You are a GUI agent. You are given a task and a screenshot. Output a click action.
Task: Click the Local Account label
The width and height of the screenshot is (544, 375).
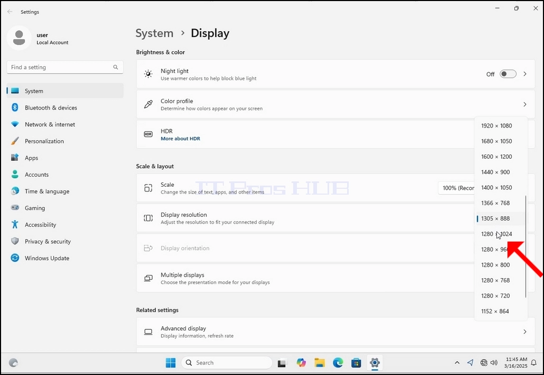coord(52,42)
